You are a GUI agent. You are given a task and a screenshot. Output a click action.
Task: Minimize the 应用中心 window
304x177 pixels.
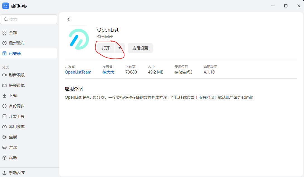(x=273, y=6)
